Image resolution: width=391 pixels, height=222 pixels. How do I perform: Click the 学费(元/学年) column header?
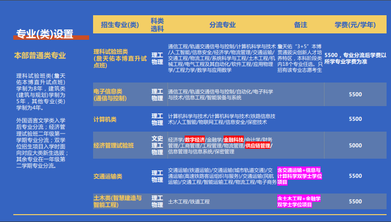pos(355,25)
